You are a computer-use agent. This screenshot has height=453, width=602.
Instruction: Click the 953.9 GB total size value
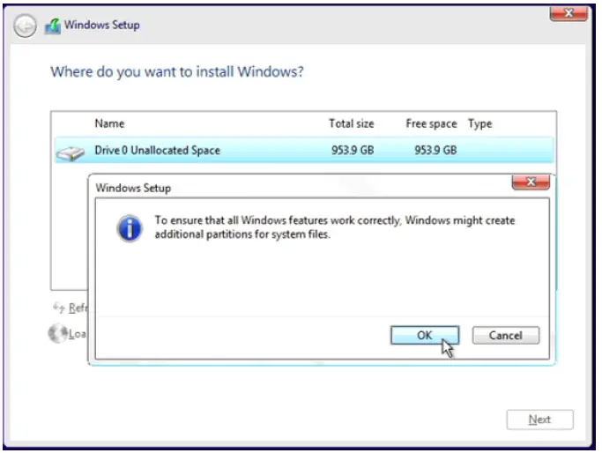[353, 150]
